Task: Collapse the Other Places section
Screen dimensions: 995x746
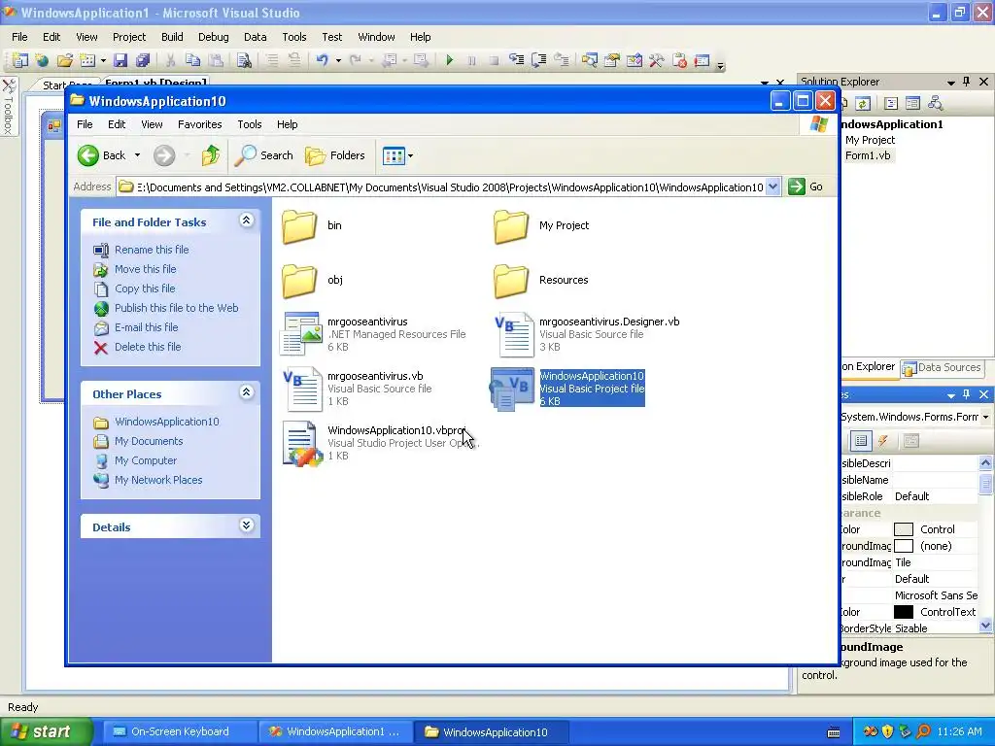Action: tap(246, 392)
